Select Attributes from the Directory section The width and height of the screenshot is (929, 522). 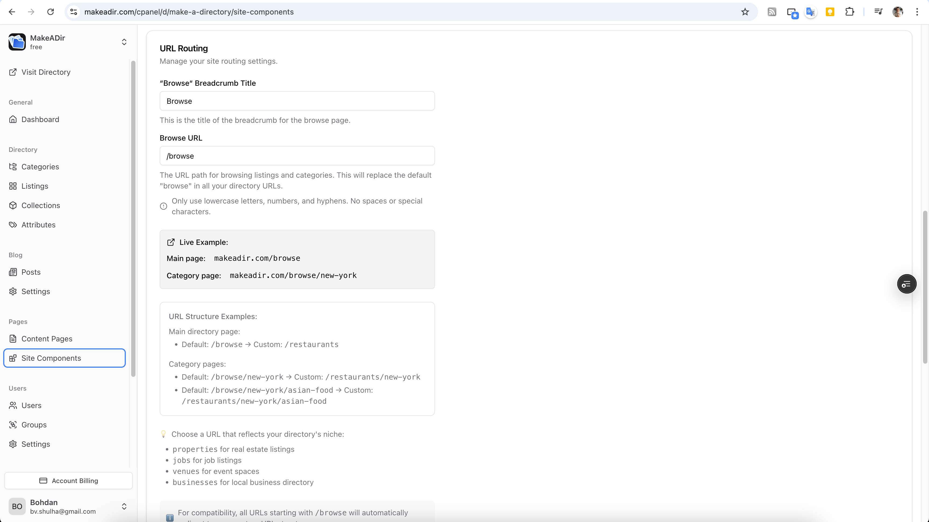click(38, 225)
